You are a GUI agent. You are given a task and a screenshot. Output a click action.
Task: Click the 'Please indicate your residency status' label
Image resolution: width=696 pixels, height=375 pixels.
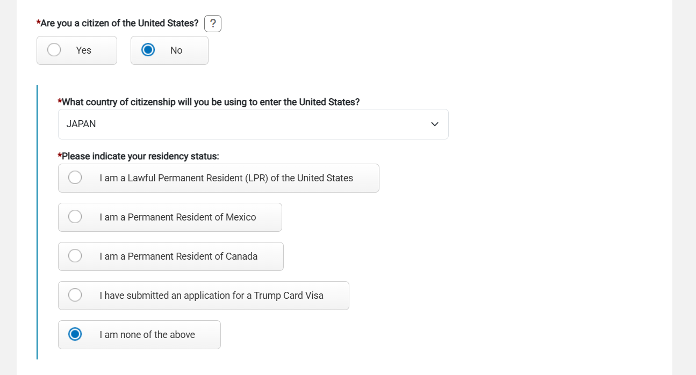point(138,156)
